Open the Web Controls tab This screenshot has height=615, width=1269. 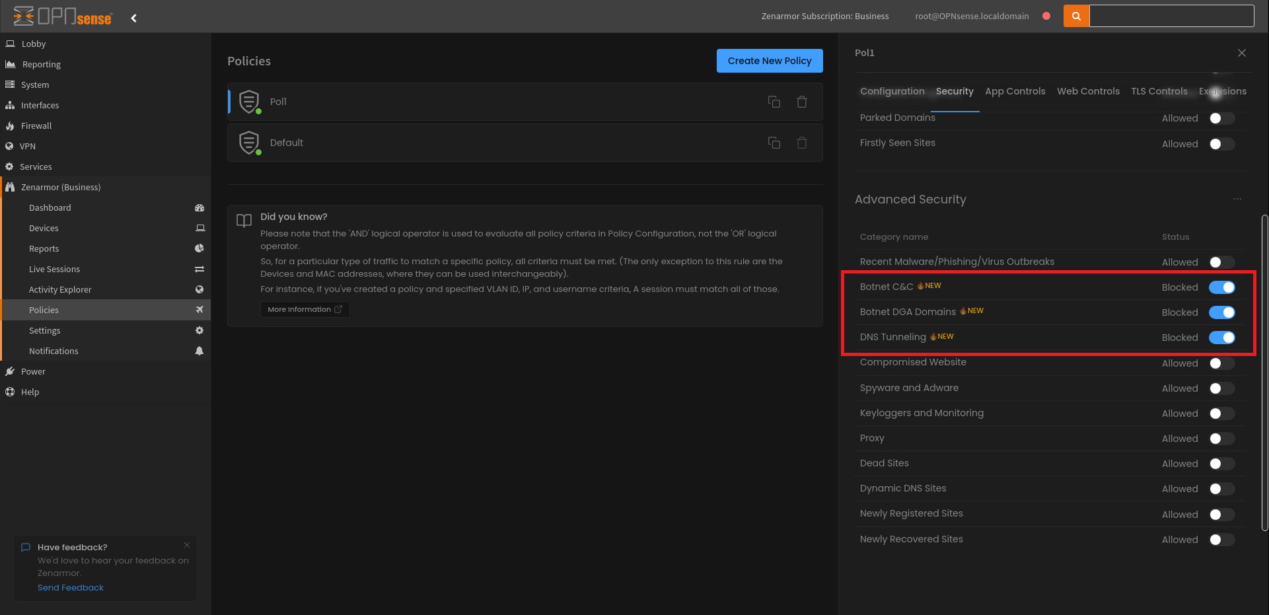point(1088,91)
